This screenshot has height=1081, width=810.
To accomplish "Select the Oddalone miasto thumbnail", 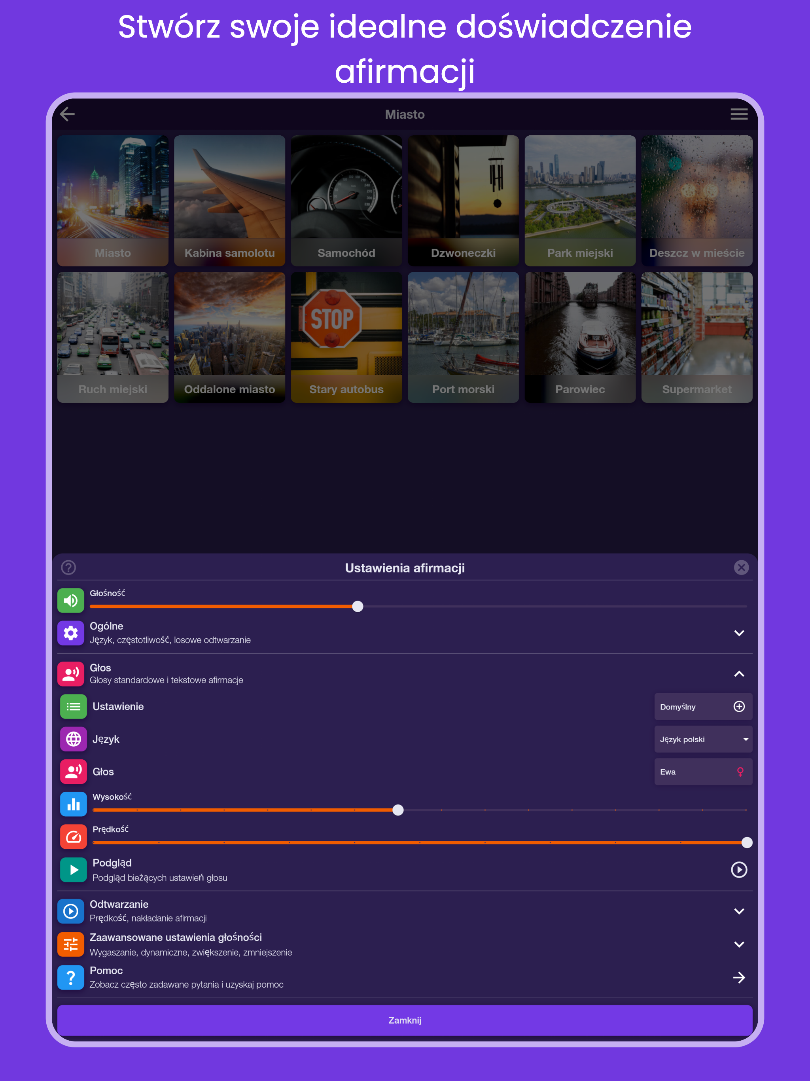I will coord(230,337).
